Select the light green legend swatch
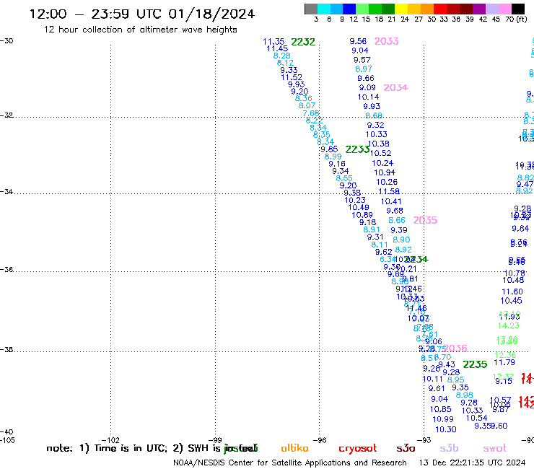Viewport: 534px width, 469px height. 363,9
